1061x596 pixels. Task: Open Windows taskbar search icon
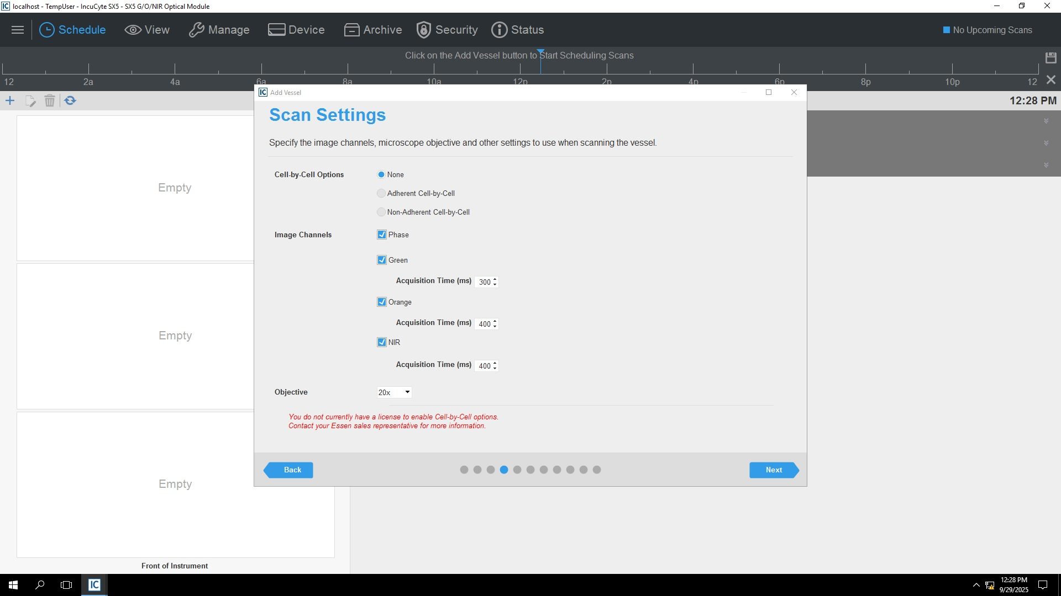pyautogui.click(x=40, y=585)
